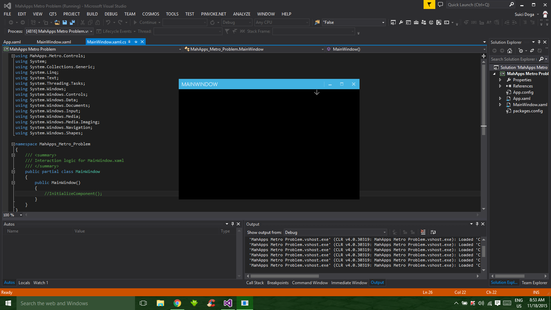This screenshot has width=551, height=310.
Task: Switch to the MainWindow.xaml tab
Action: 54,42
